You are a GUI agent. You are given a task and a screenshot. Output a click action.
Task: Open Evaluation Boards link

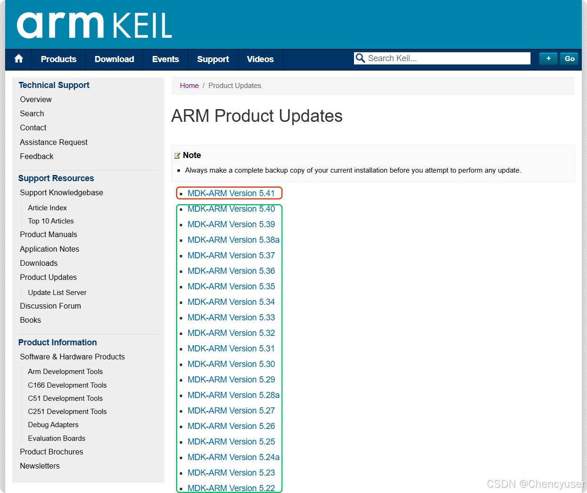tap(56, 438)
